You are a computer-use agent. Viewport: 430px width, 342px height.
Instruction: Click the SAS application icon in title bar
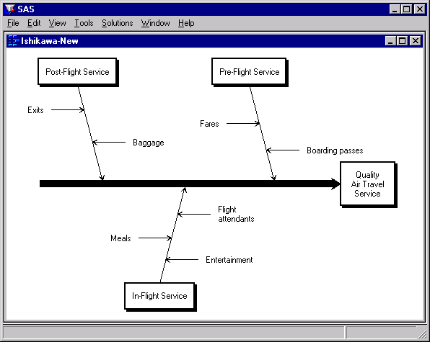point(10,9)
